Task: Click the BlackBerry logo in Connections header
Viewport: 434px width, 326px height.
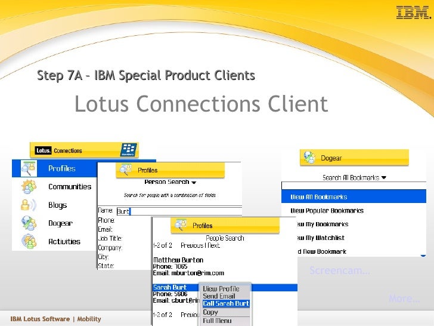Action: coord(128,150)
